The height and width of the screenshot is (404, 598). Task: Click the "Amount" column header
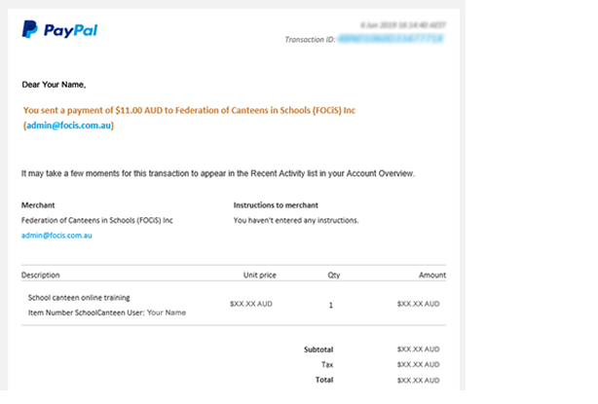431,275
